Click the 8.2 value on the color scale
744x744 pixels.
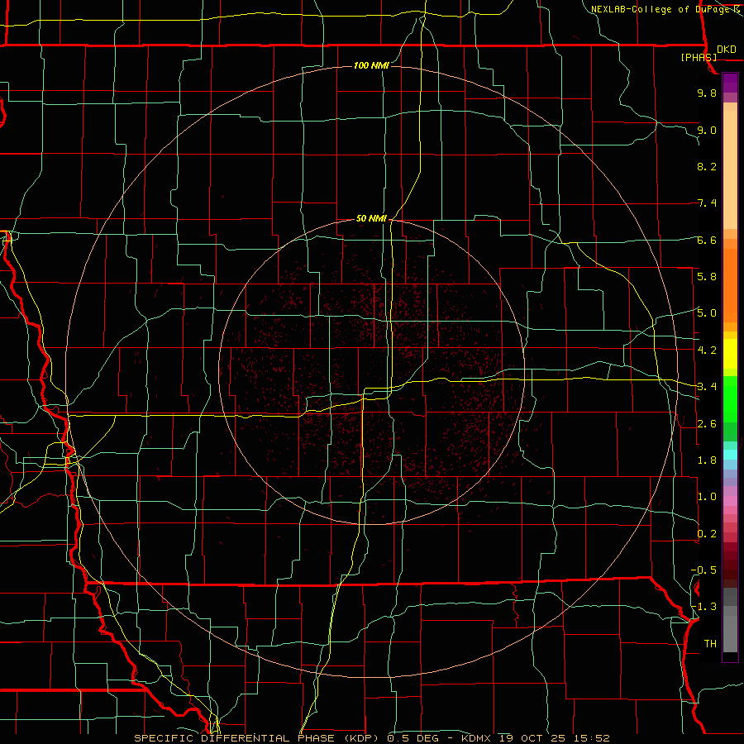coord(707,166)
